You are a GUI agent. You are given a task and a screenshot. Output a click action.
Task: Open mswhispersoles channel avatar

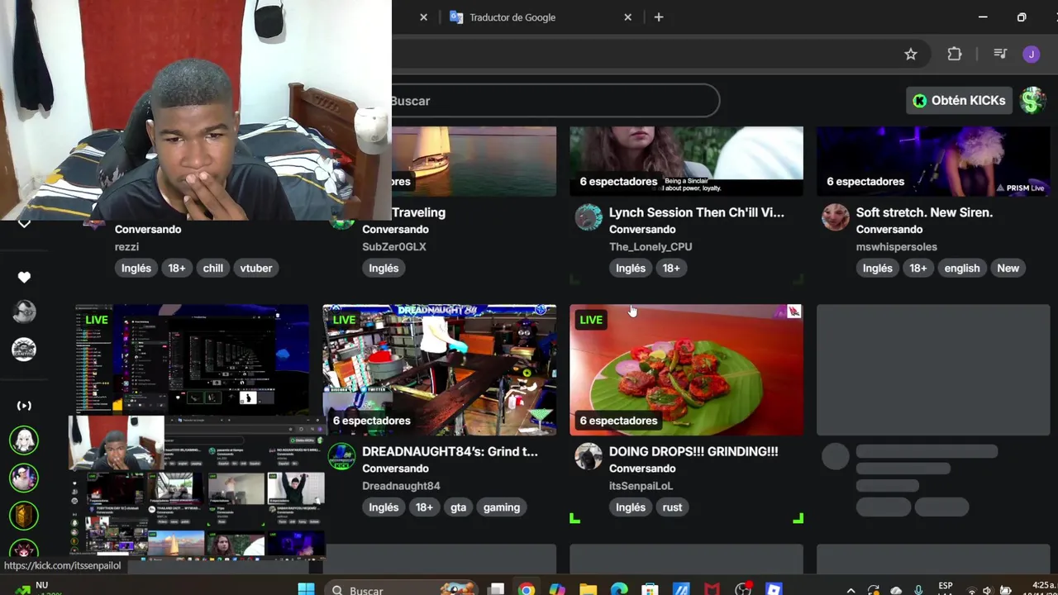[836, 217]
